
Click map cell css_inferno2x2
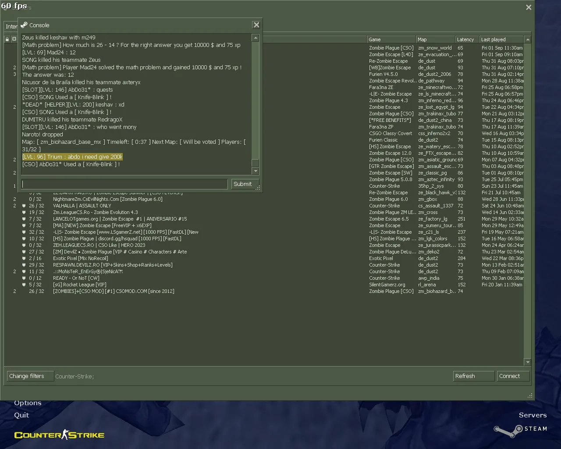pos(434,133)
